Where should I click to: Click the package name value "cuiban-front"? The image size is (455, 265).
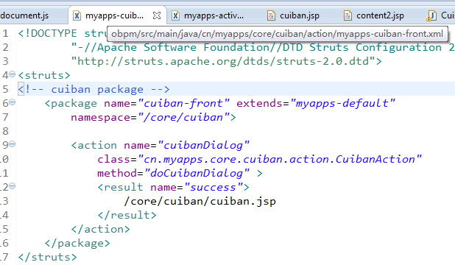click(x=184, y=103)
